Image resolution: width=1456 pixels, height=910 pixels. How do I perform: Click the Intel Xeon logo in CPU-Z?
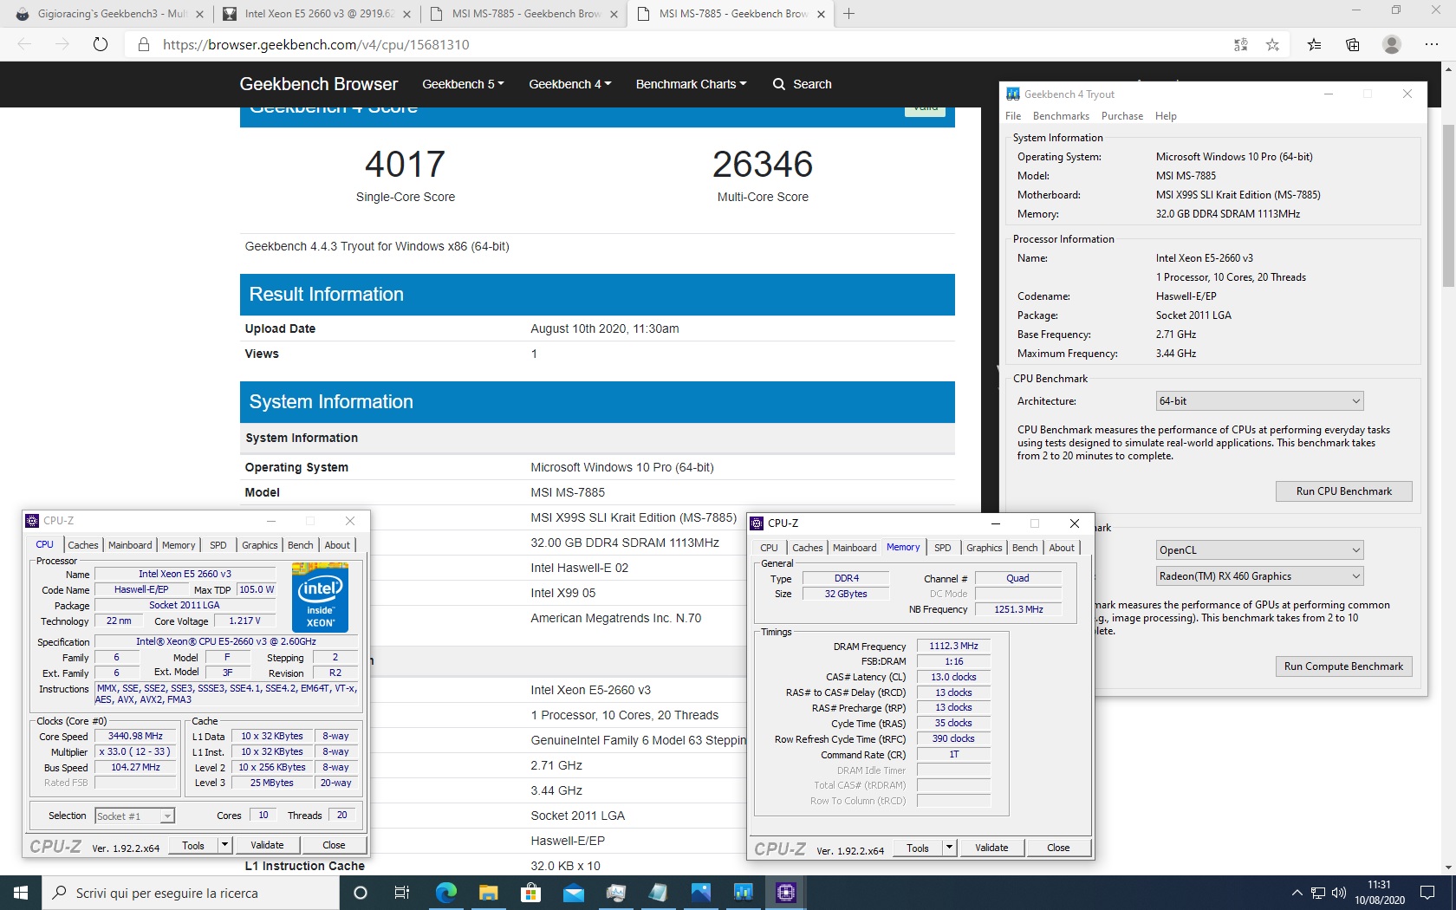point(320,597)
